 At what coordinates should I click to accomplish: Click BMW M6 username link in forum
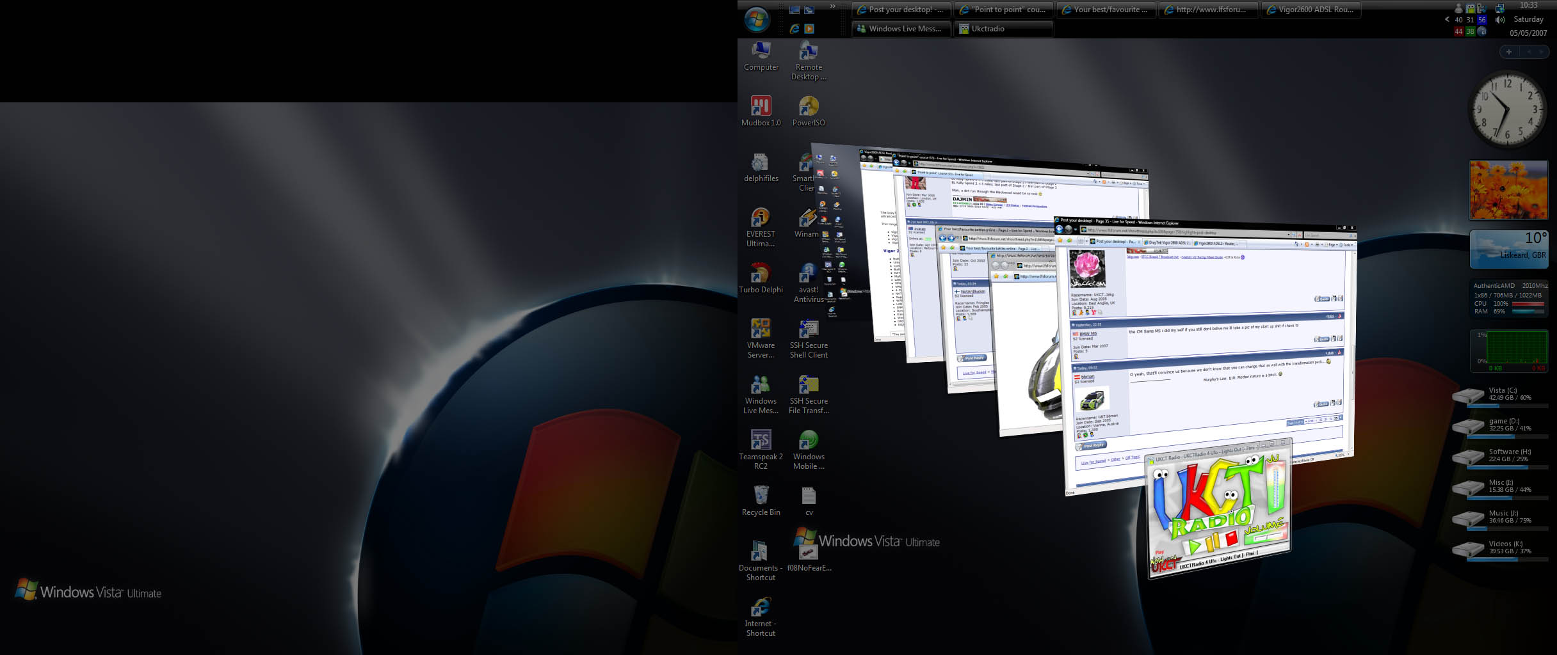pyautogui.click(x=1088, y=334)
